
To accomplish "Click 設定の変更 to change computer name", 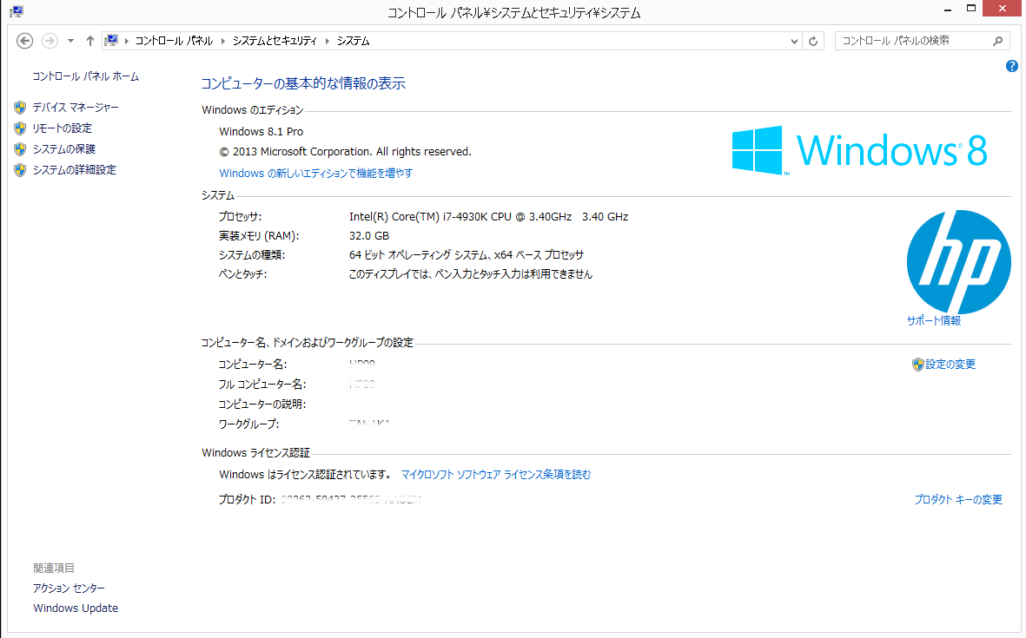I will [950, 364].
